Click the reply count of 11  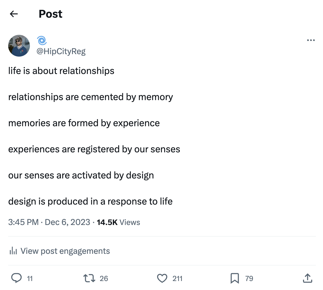click(x=30, y=279)
